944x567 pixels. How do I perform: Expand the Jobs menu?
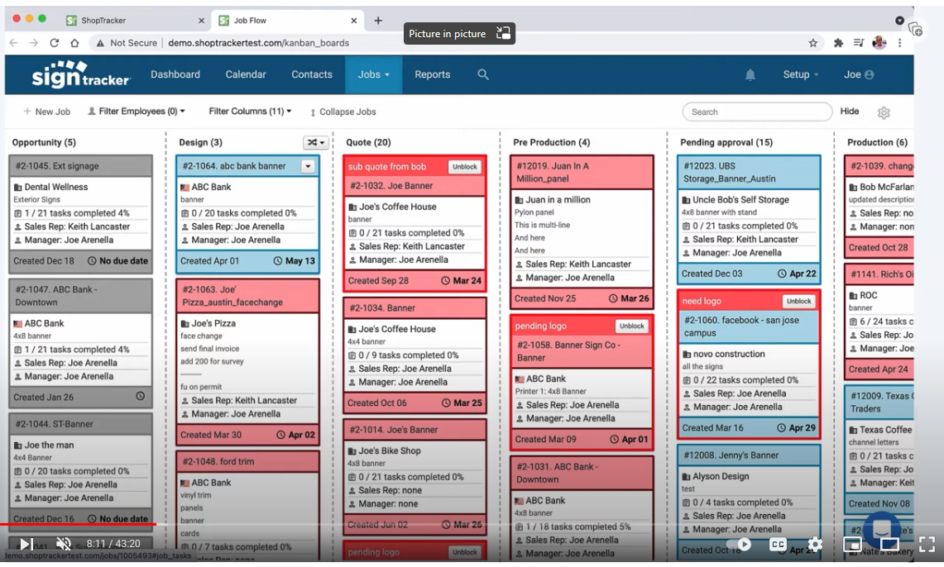[373, 74]
